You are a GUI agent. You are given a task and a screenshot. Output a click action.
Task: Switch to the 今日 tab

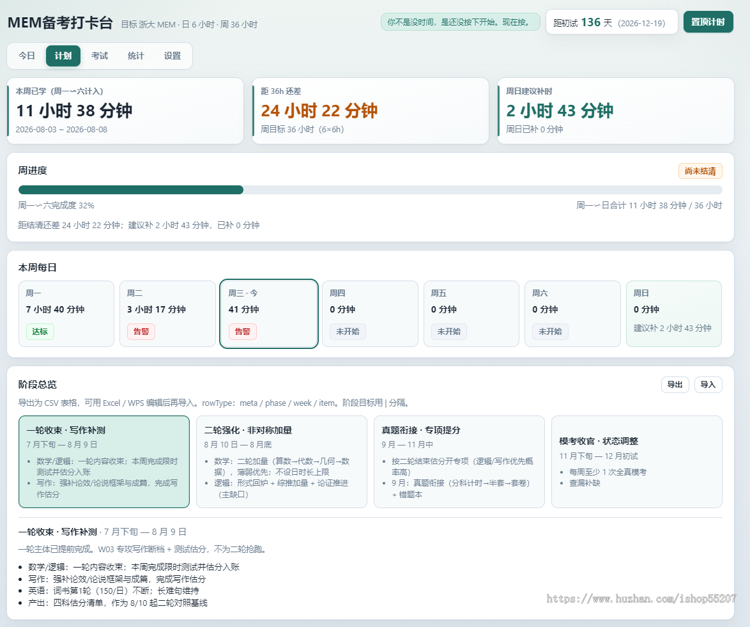(x=27, y=56)
